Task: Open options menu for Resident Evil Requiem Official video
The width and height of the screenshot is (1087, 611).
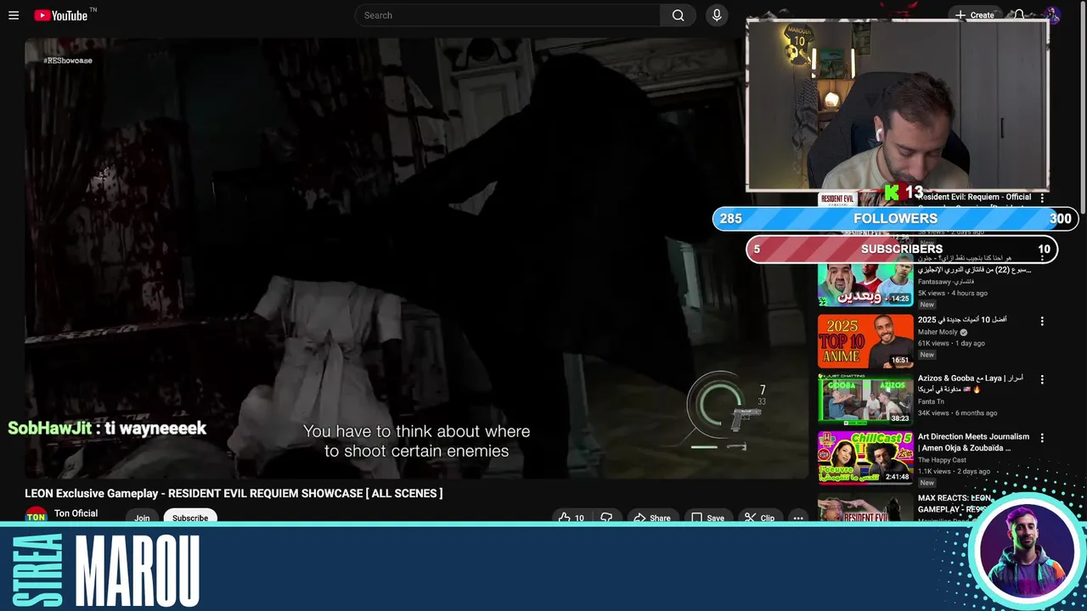Action: point(1042,199)
